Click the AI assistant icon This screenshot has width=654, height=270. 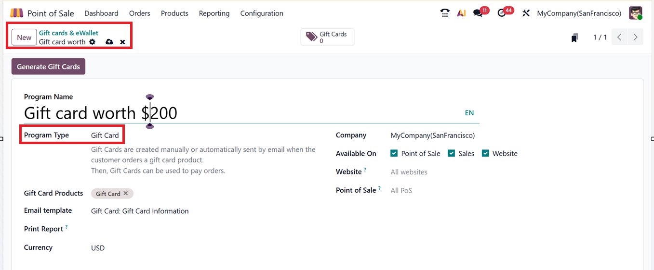click(x=461, y=13)
